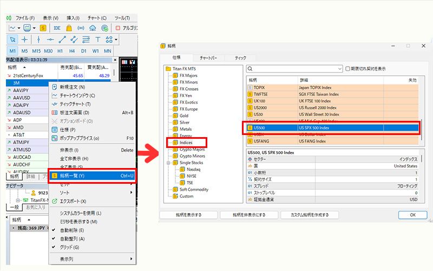Viewport: 433px width, 271px height.
Task: Click the UK100 symbol icon
Action: (250, 101)
